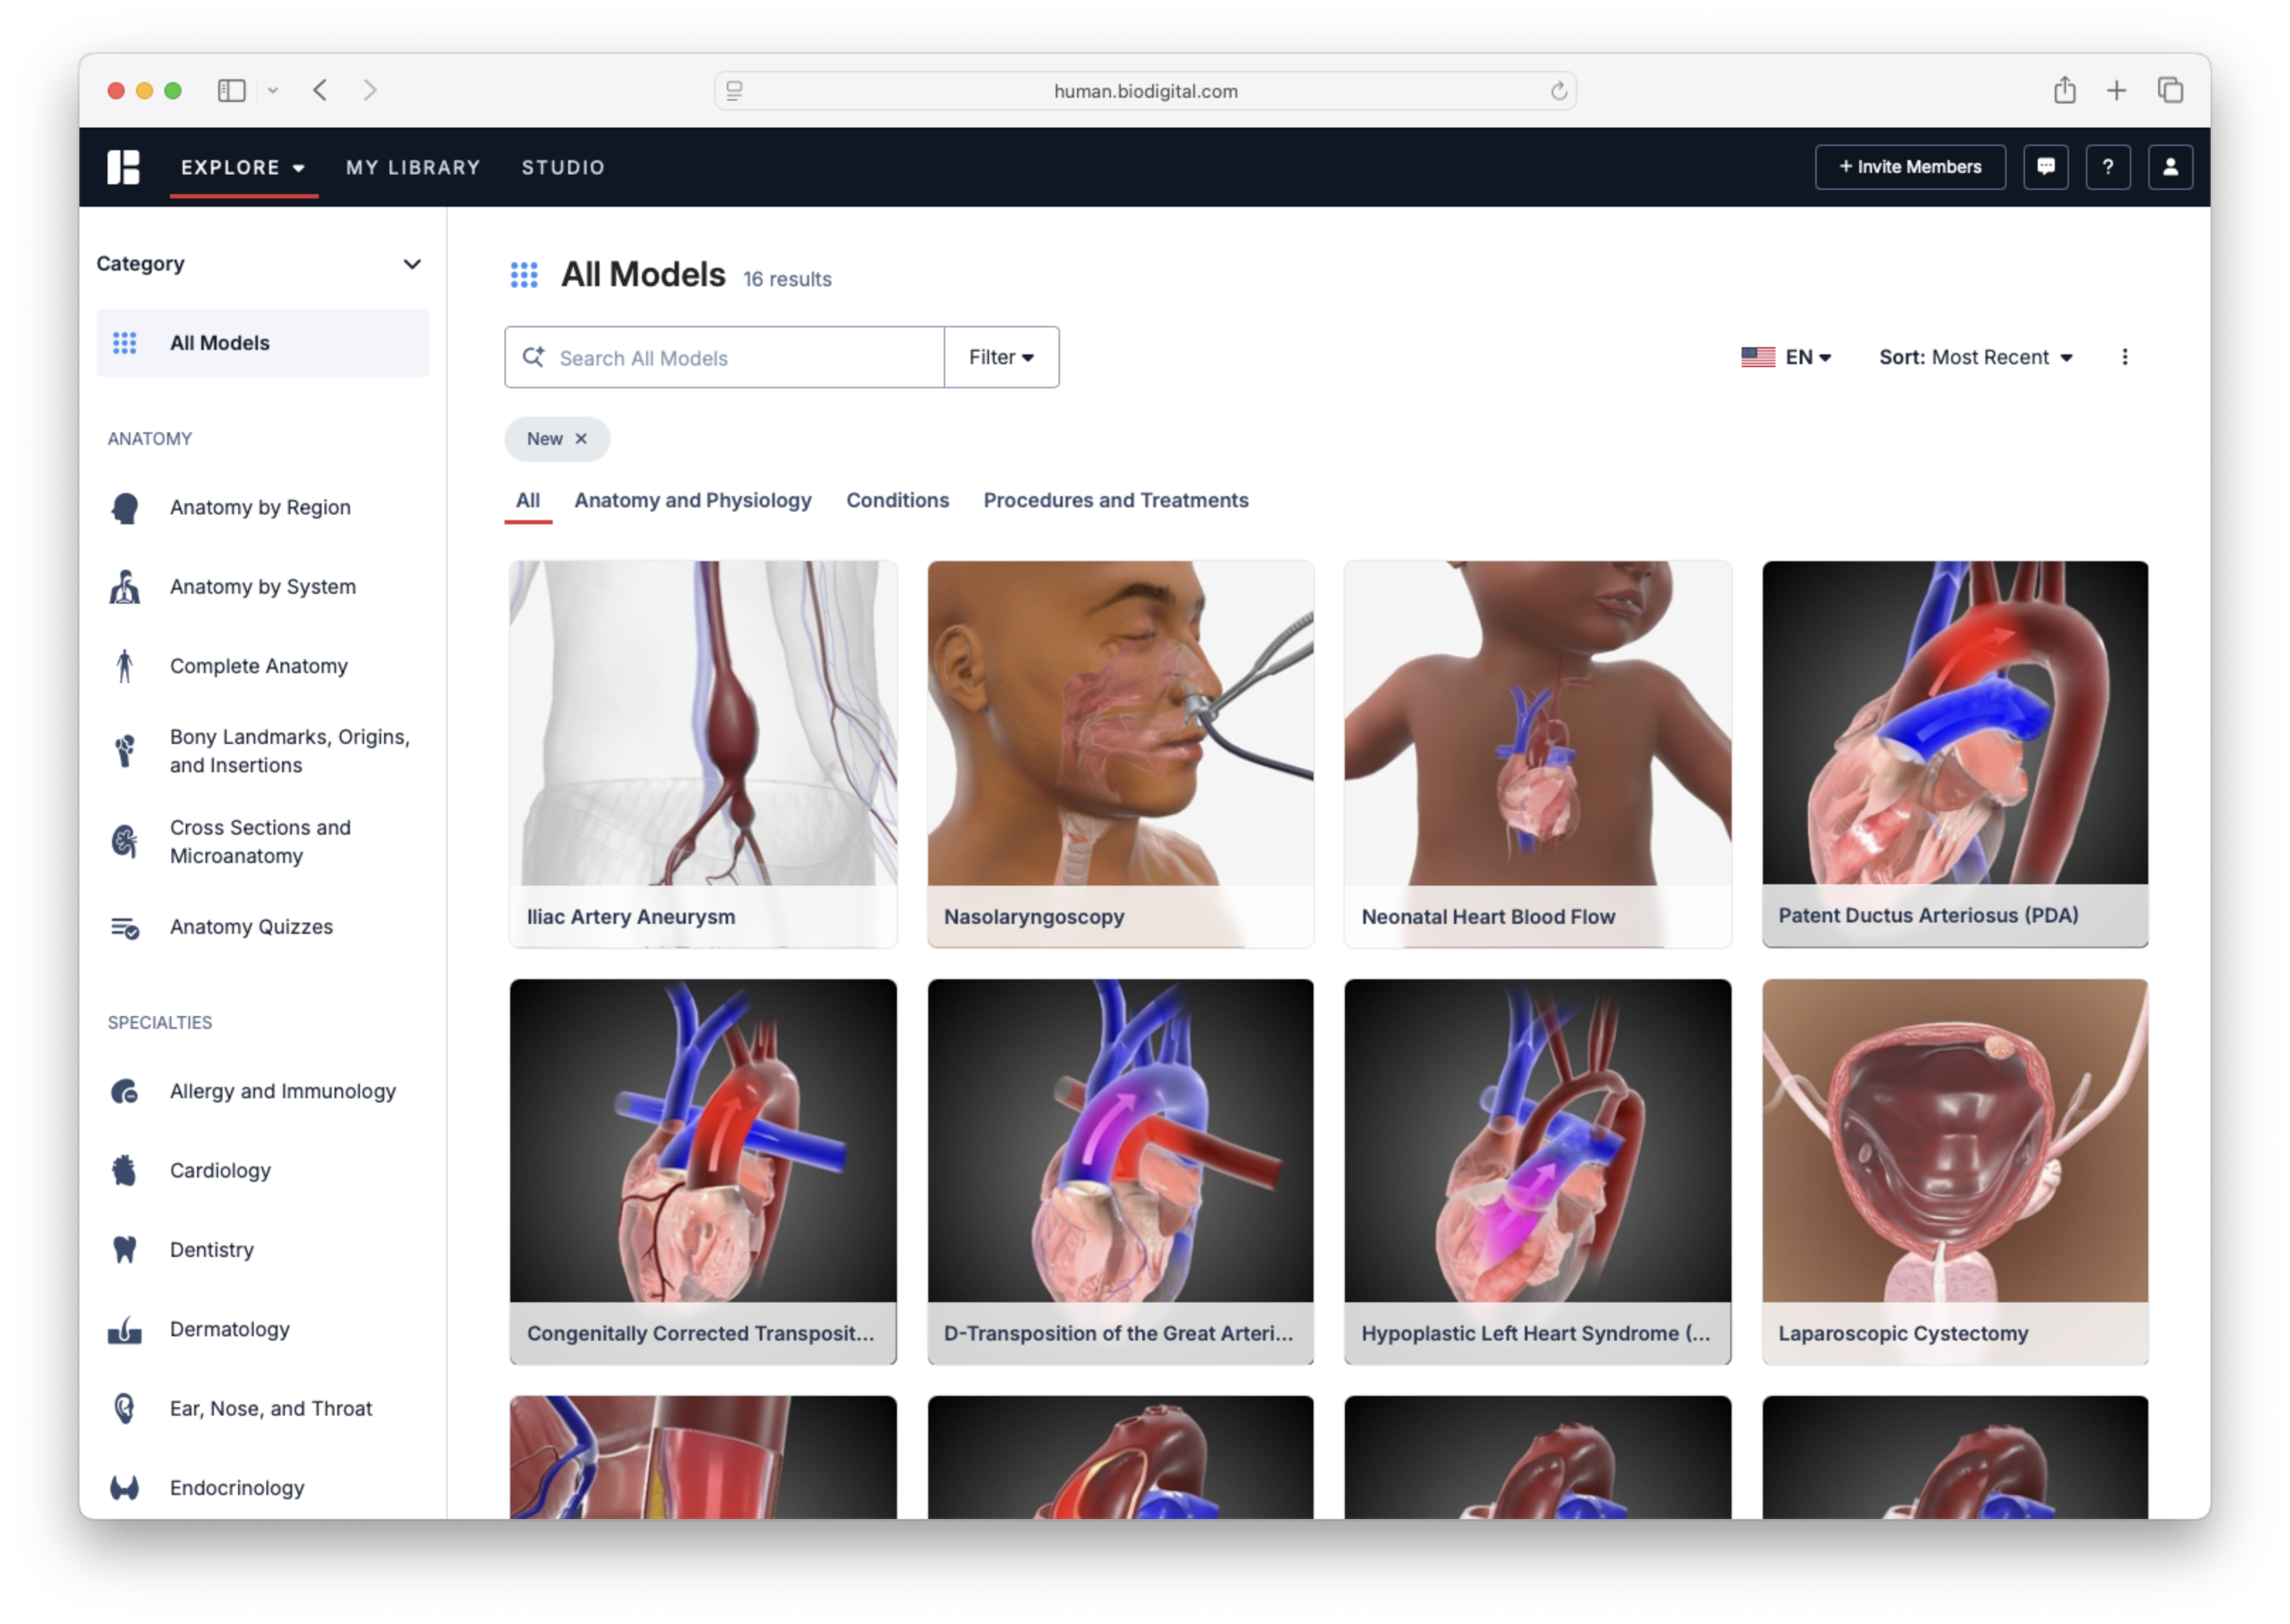Click the Complete Anatomy figure icon
This screenshot has height=1624, width=2290.
click(125, 666)
